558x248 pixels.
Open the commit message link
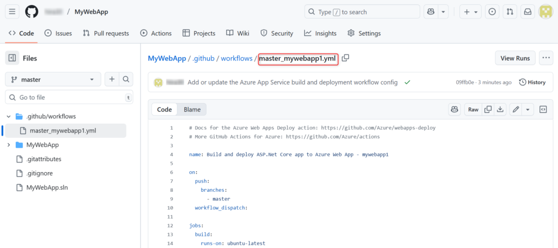293,82
